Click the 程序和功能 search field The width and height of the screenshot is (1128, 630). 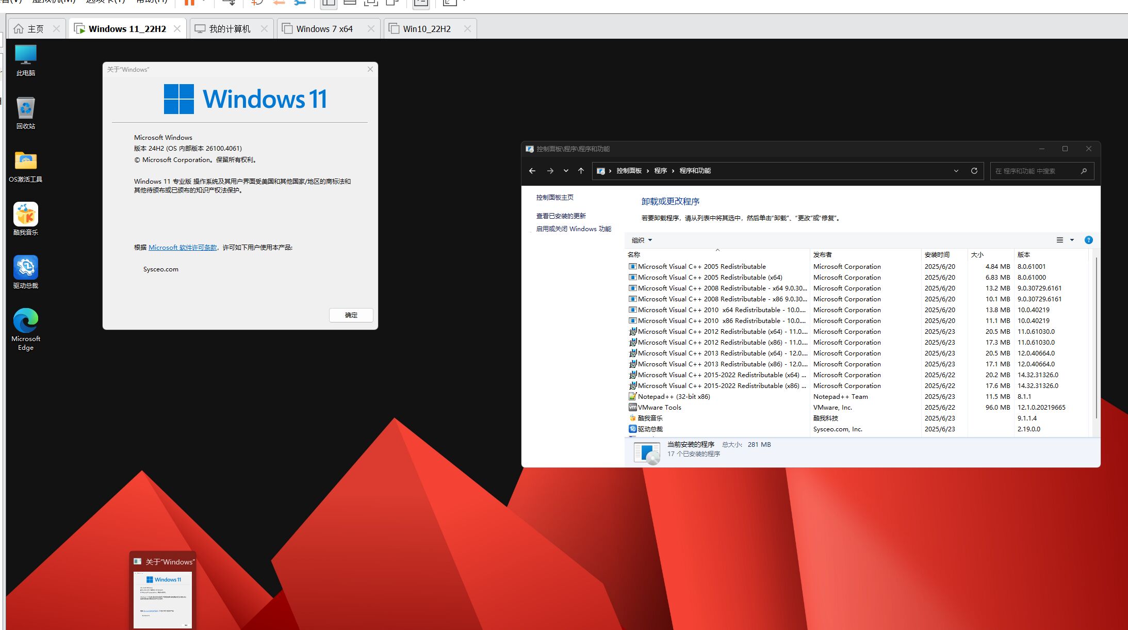(x=1041, y=171)
